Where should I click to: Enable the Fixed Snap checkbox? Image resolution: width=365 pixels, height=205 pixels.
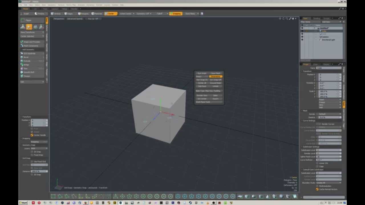(x=32, y=155)
